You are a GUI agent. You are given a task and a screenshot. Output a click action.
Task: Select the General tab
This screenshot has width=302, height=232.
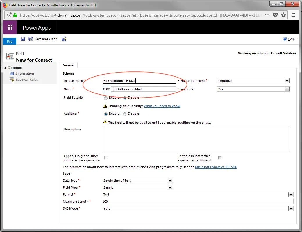click(x=69, y=65)
